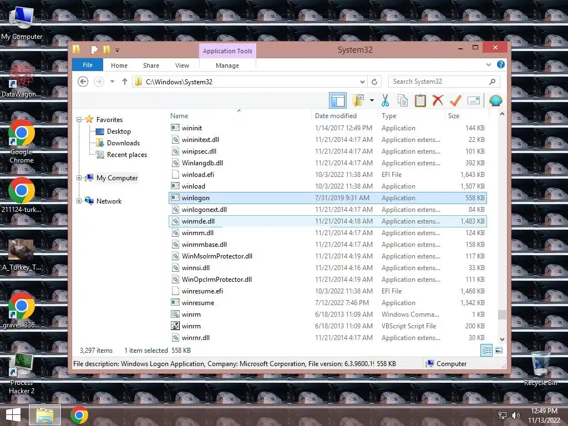Select the winresume.efi file
The width and height of the screenshot is (568, 426).
[x=327, y=291]
